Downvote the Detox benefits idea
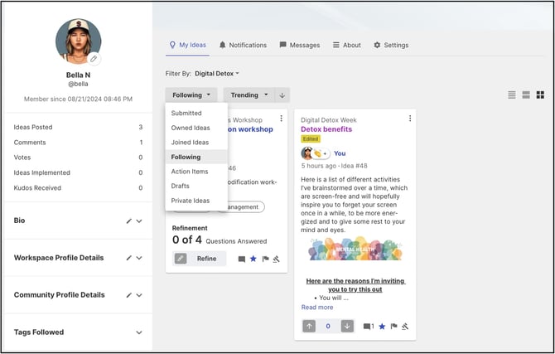 pyautogui.click(x=347, y=327)
